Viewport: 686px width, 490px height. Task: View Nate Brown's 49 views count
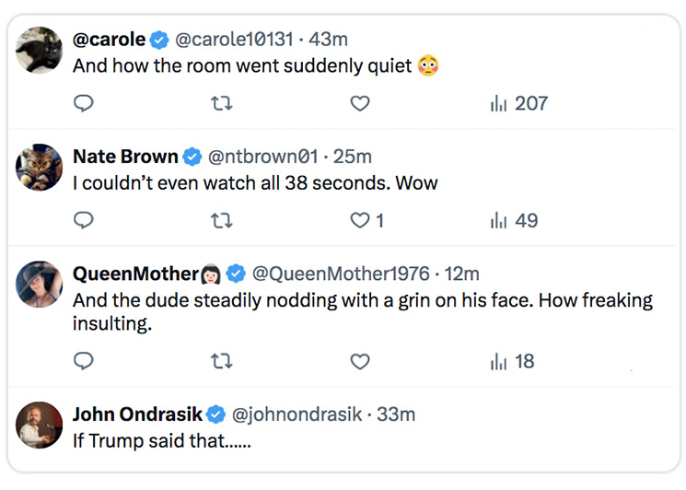(x=514, y=221)
